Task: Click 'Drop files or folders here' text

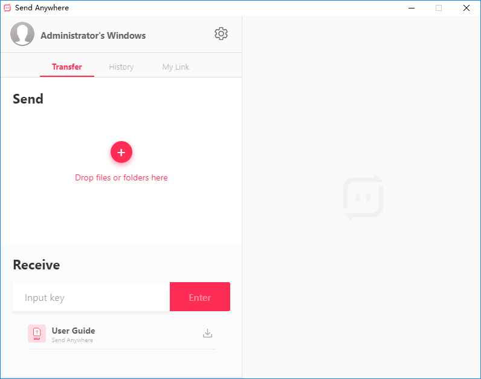Action: click(x=121, y=177)
